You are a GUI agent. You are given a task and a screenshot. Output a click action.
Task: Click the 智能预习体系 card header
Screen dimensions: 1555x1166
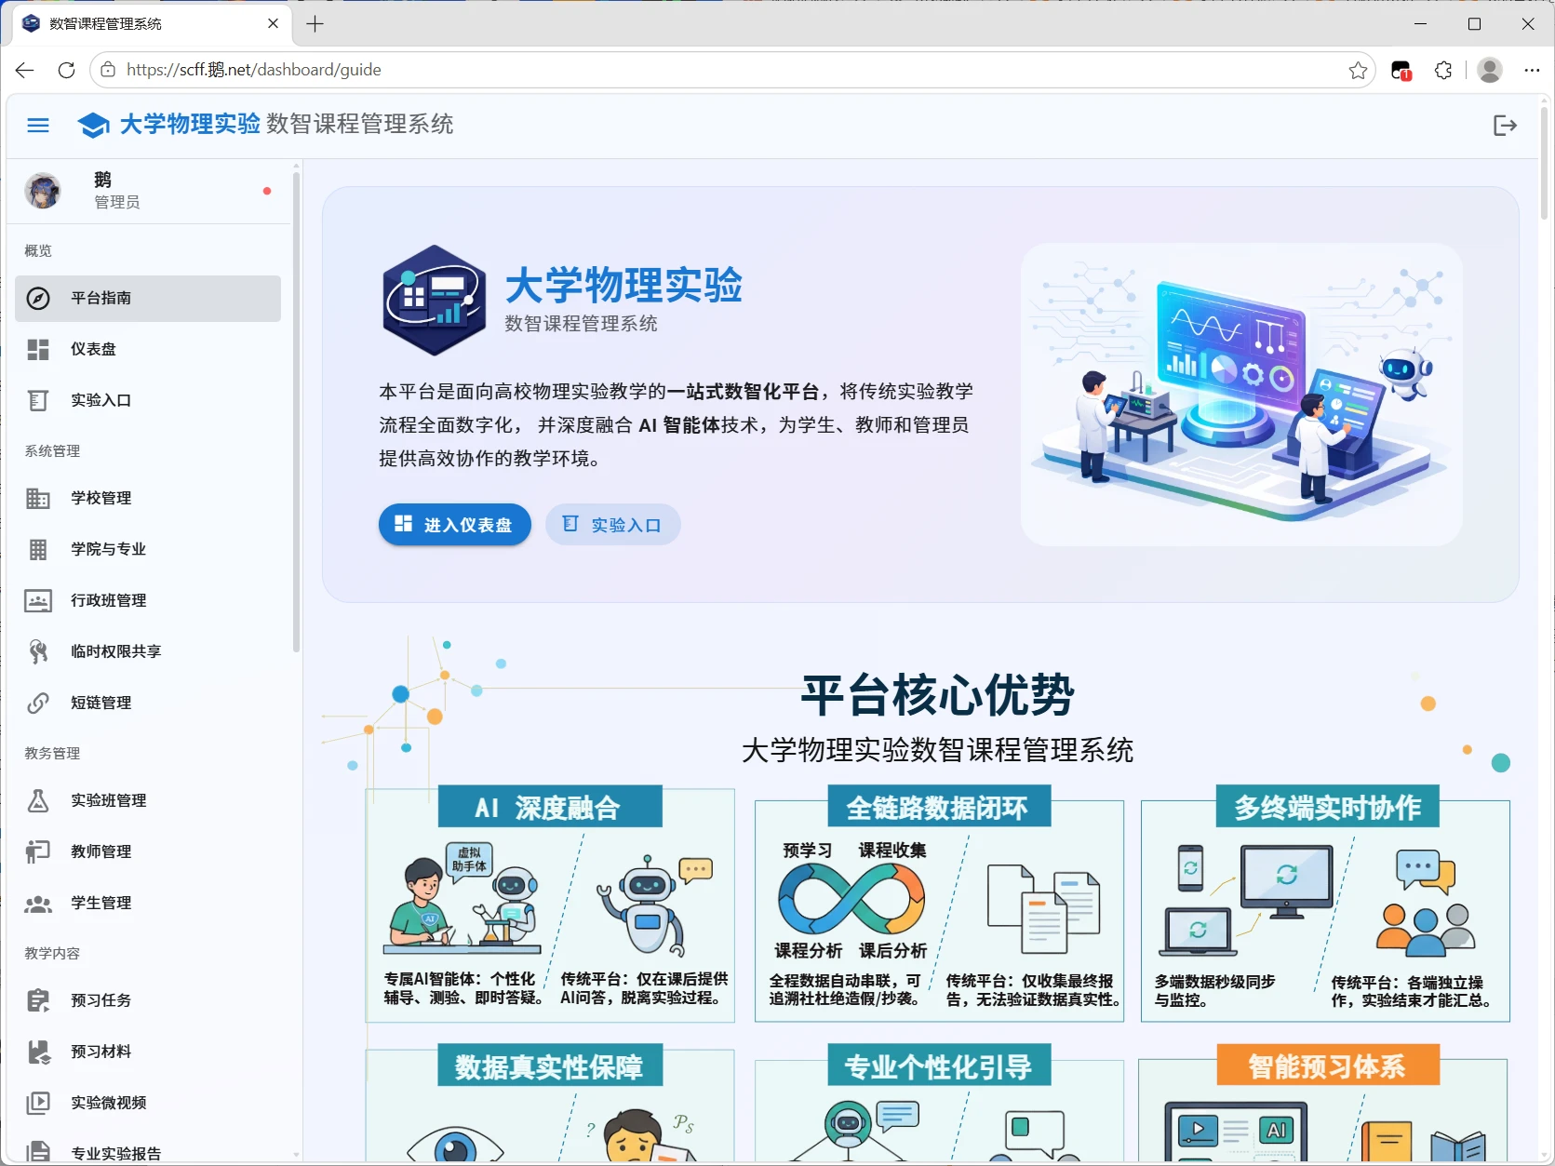1328,1065
